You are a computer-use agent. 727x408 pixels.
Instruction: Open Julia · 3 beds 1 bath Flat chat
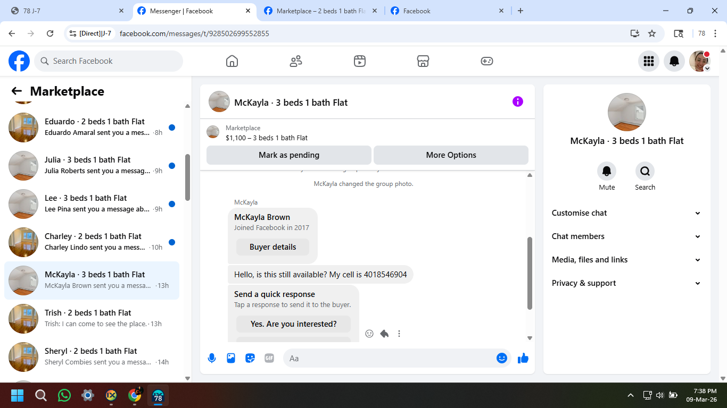[x=92, y=166]
